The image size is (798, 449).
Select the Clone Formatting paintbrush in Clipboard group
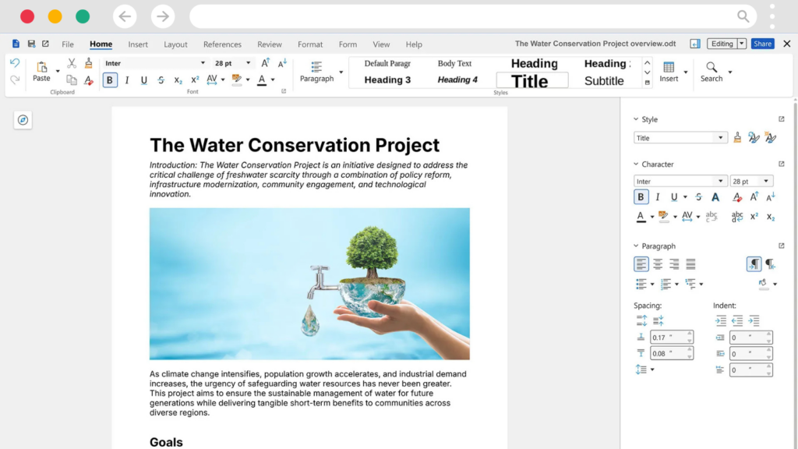coord(89,63)
